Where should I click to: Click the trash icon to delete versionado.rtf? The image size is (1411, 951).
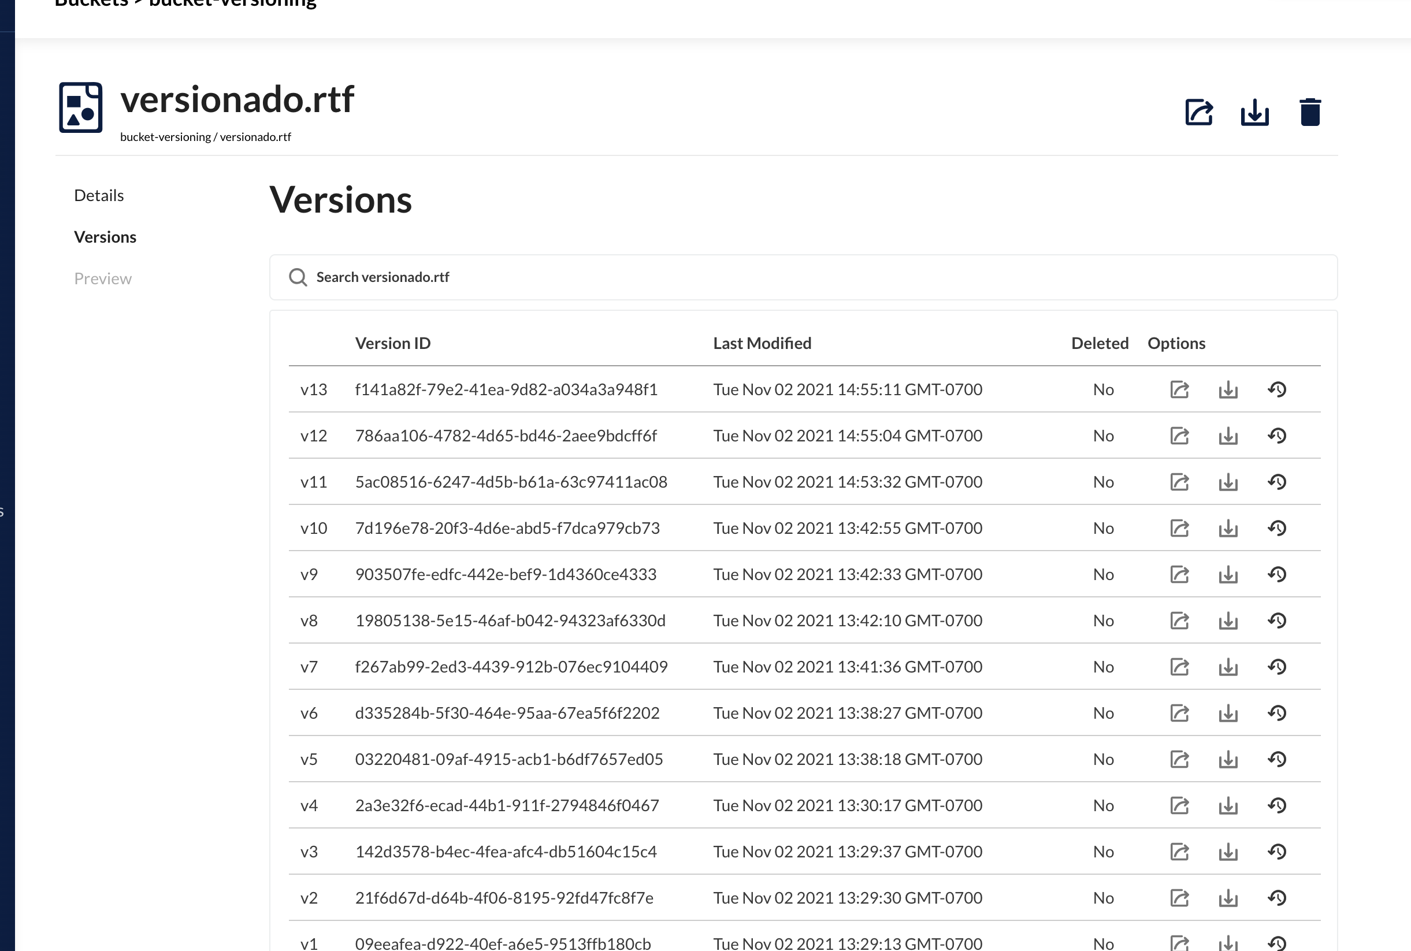pyautogui.click(x=1310, y=112)
